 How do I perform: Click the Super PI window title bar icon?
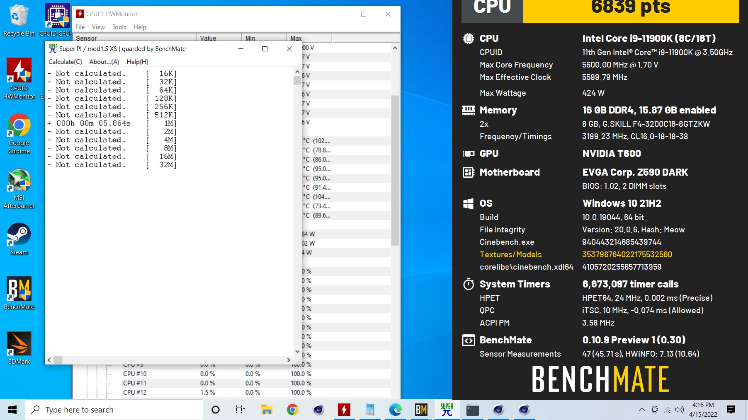click(x=53, y=48)
